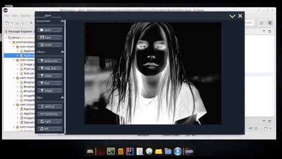This screenshot has width=282, height=159.
Task: Open the document viewer in dock
Action: pos(140,151)
